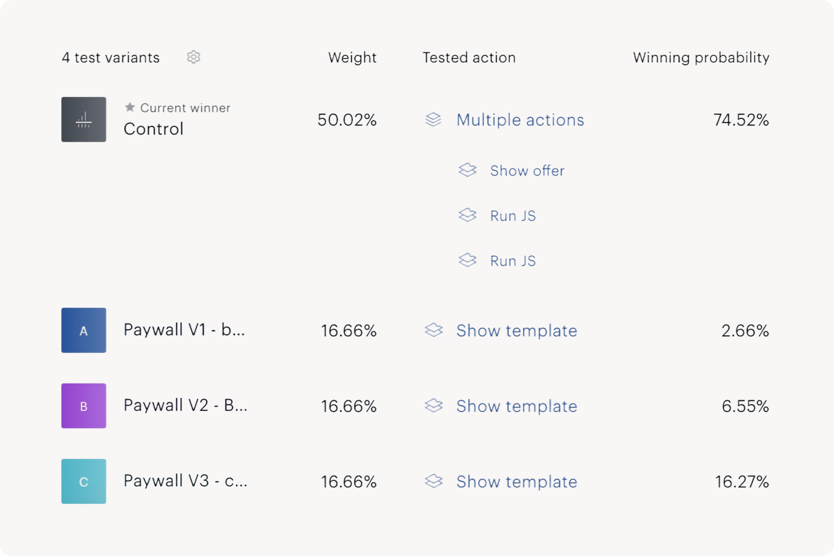Click the icon next to the first Run JS
This screenshot has height=556, width=834.
467,215
